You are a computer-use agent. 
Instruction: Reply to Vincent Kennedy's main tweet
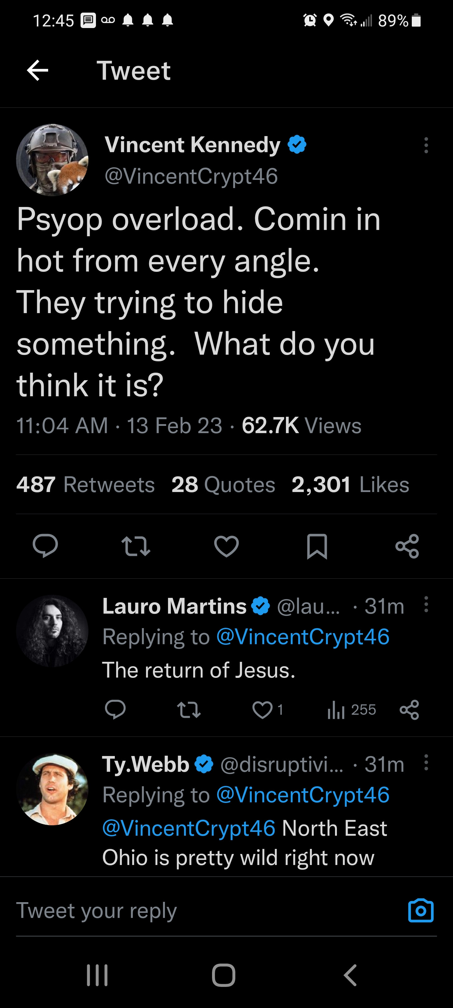[x=45, y=546]
